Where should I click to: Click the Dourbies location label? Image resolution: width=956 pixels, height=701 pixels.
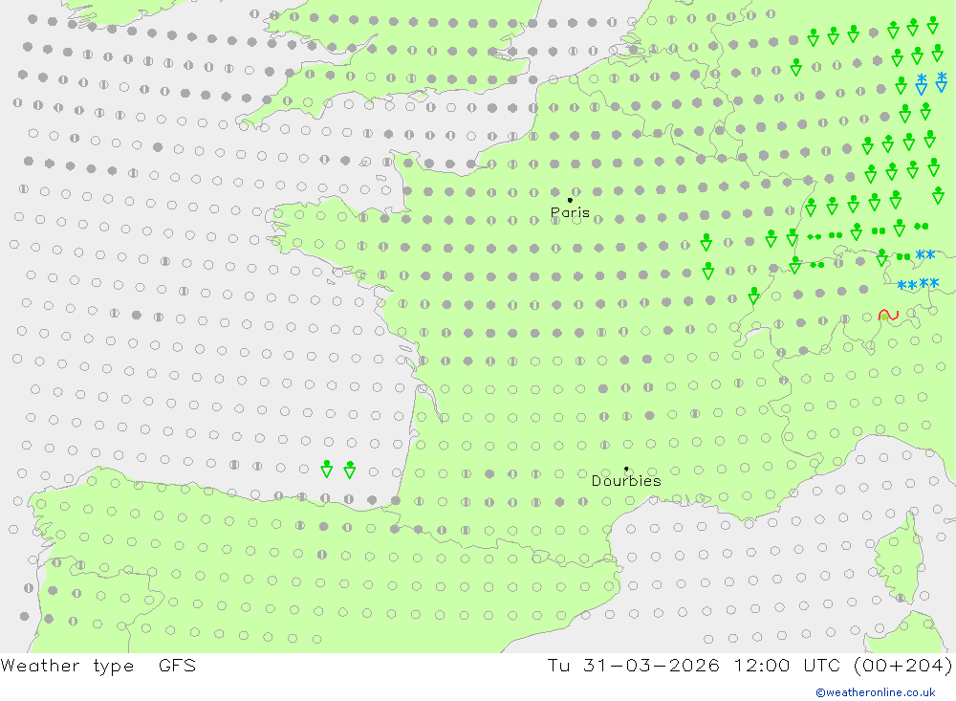626,481
